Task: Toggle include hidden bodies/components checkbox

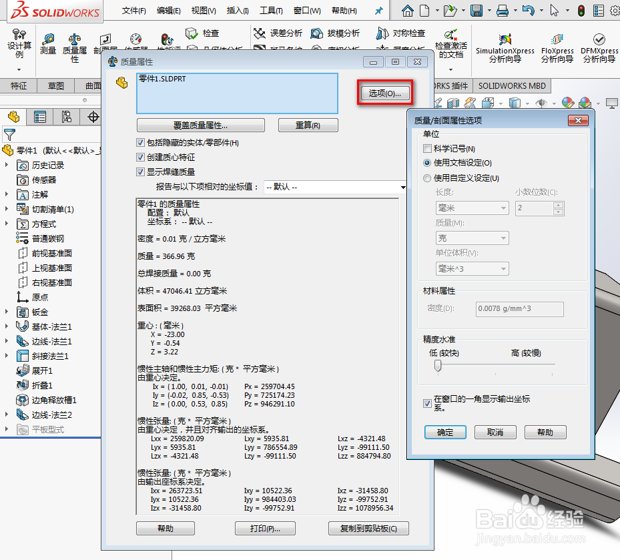Action: pyautogui.click(x=140, y=143)
